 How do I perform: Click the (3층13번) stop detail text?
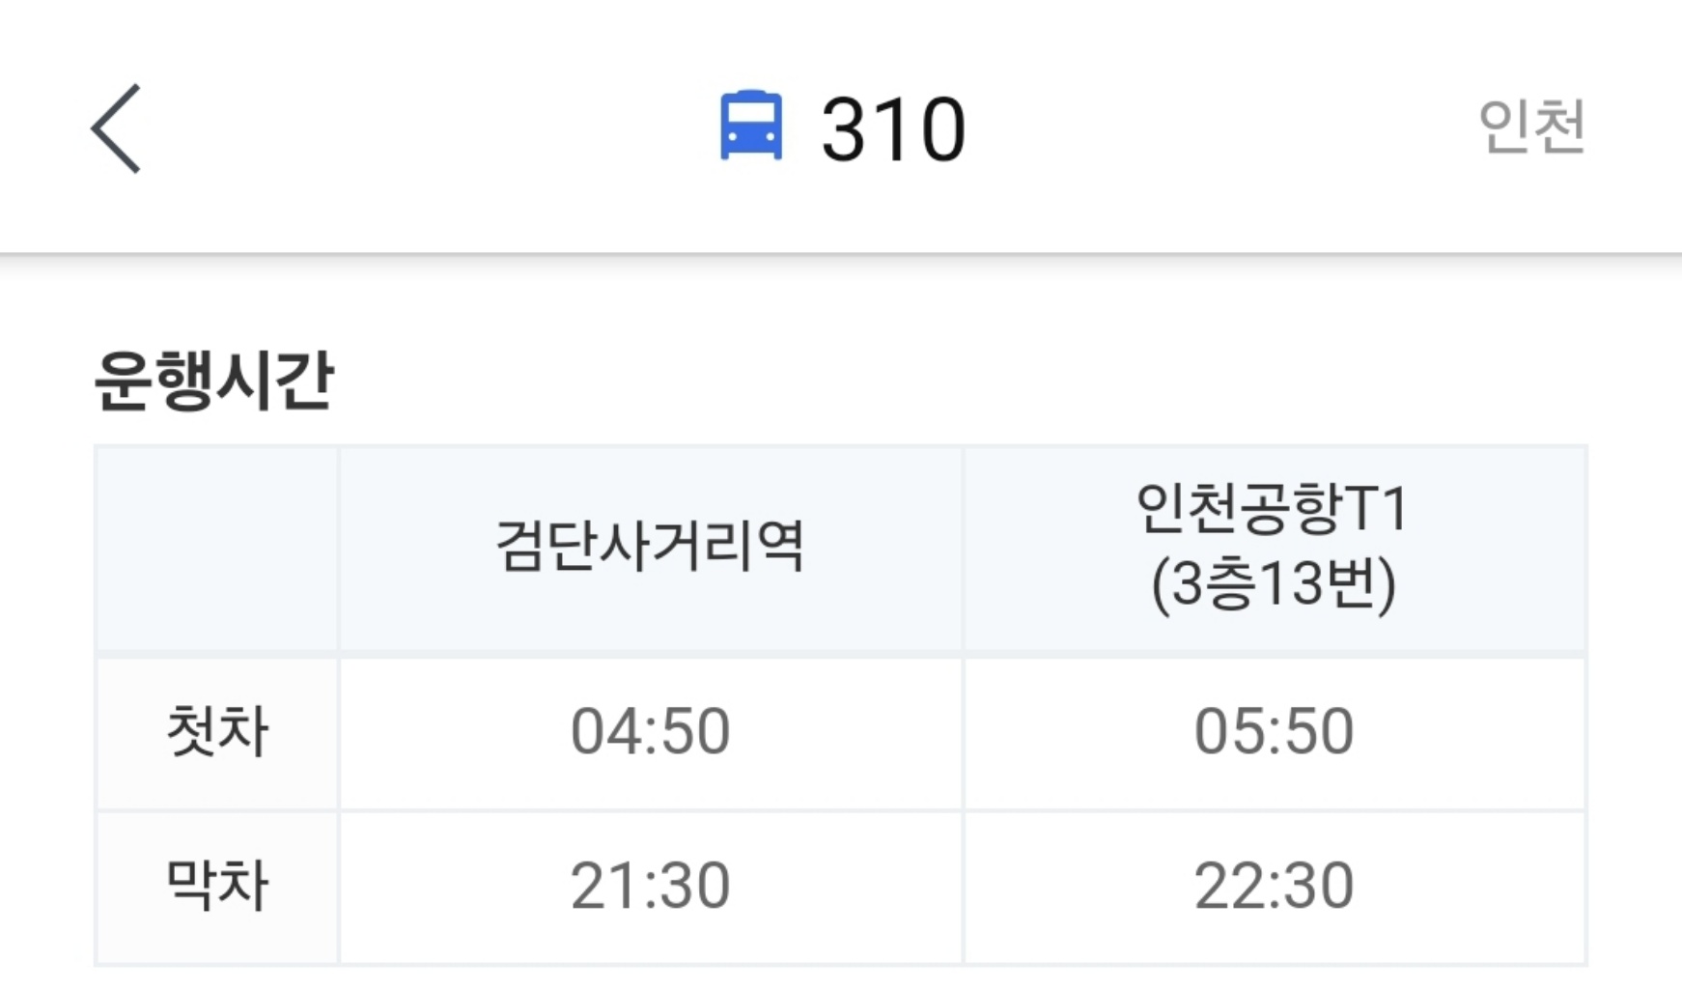coord(1273,584)
